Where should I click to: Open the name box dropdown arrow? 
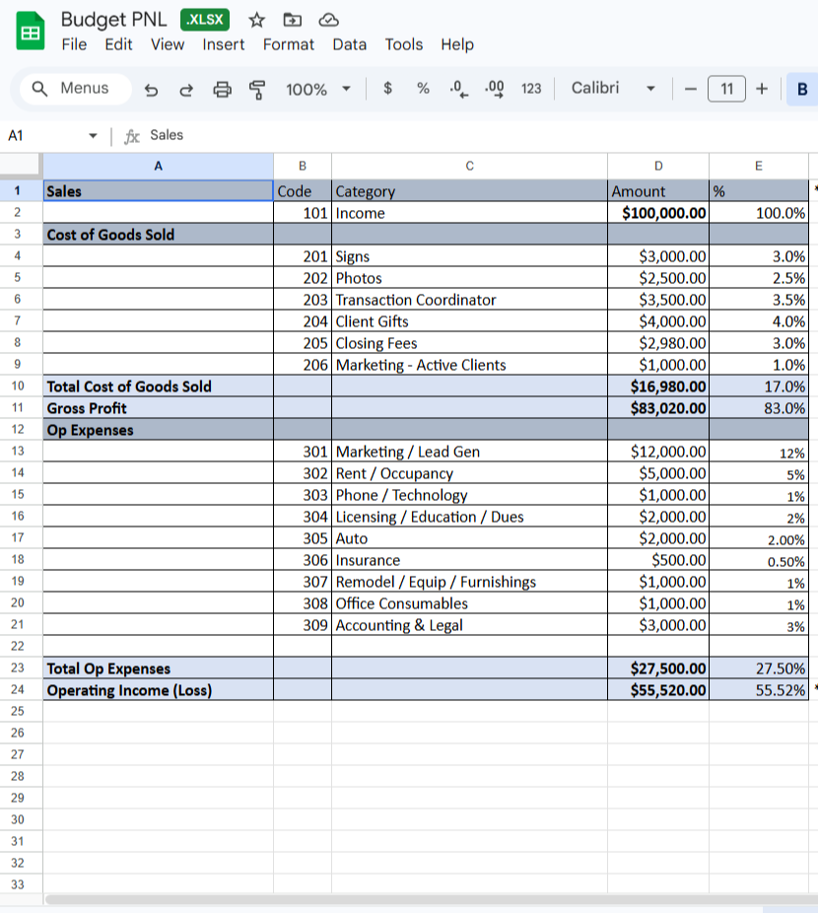click(93, 136)
